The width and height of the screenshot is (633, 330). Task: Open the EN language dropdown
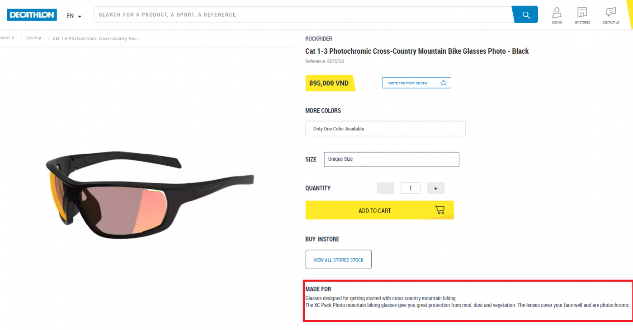74,16
